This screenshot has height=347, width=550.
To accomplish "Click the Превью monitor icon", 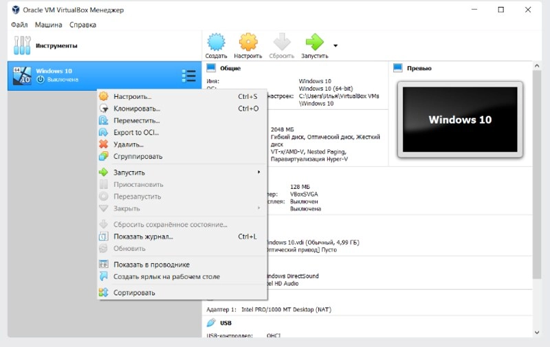I will coord(398,67).
